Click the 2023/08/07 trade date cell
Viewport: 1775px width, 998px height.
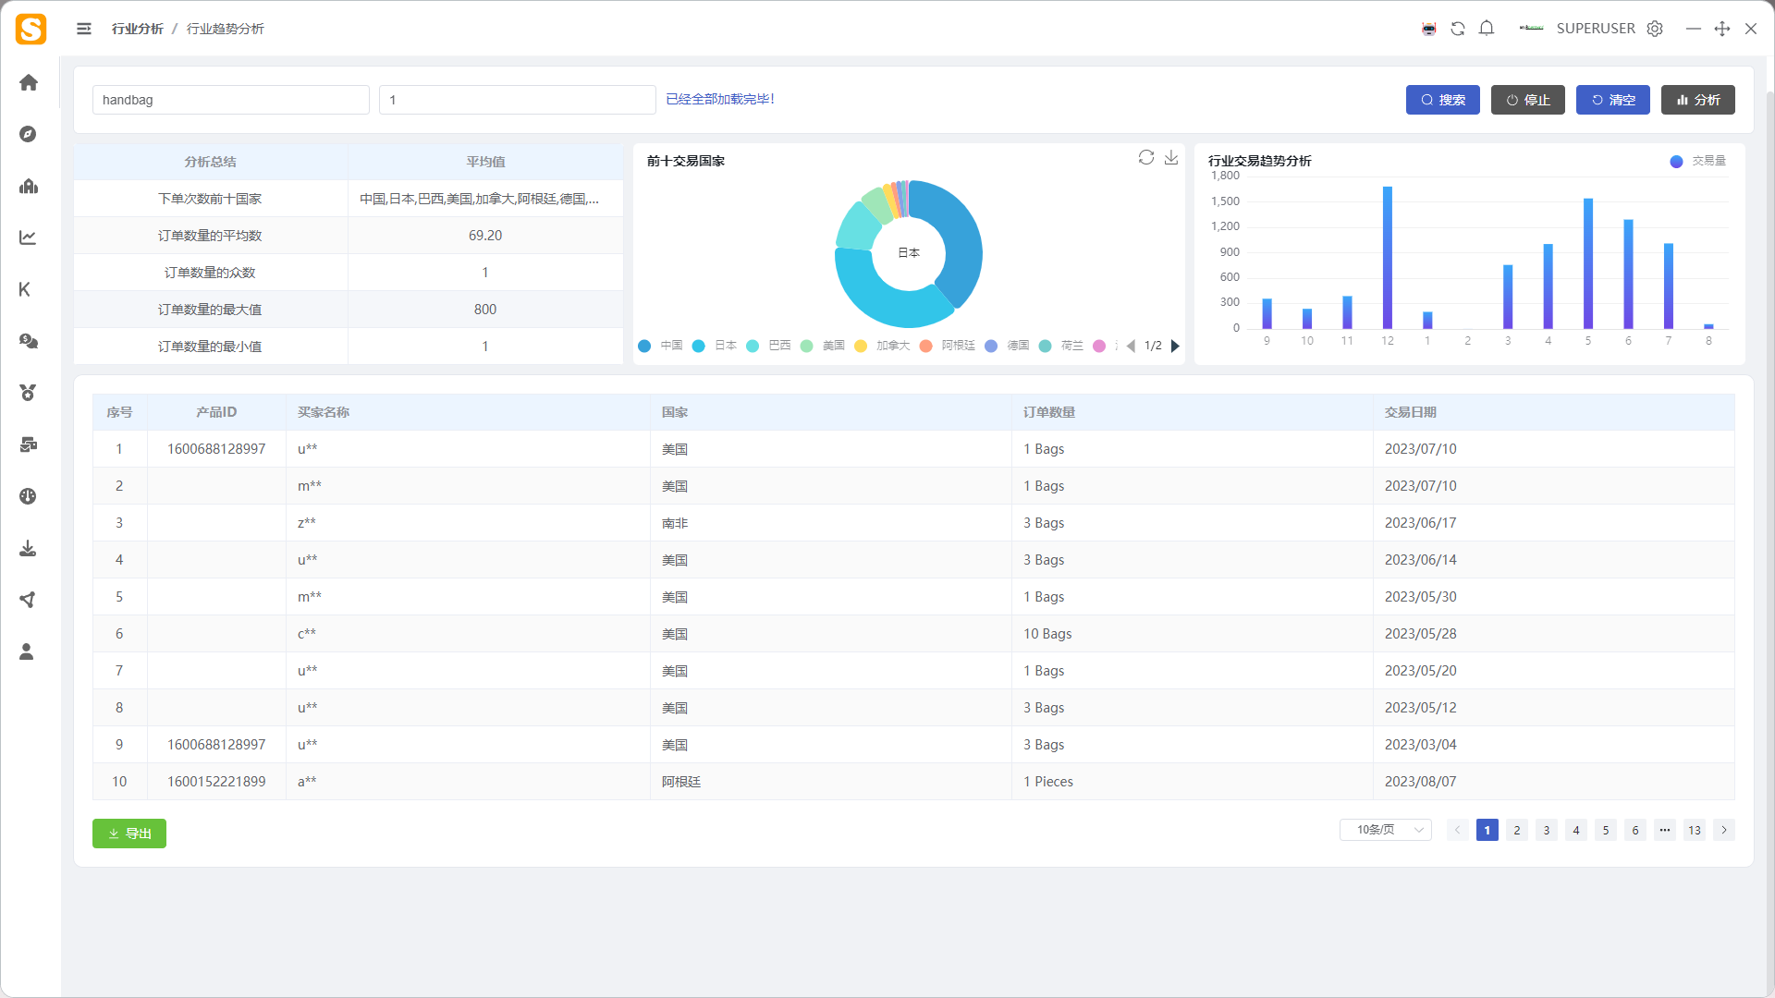tap(1554, 782)
